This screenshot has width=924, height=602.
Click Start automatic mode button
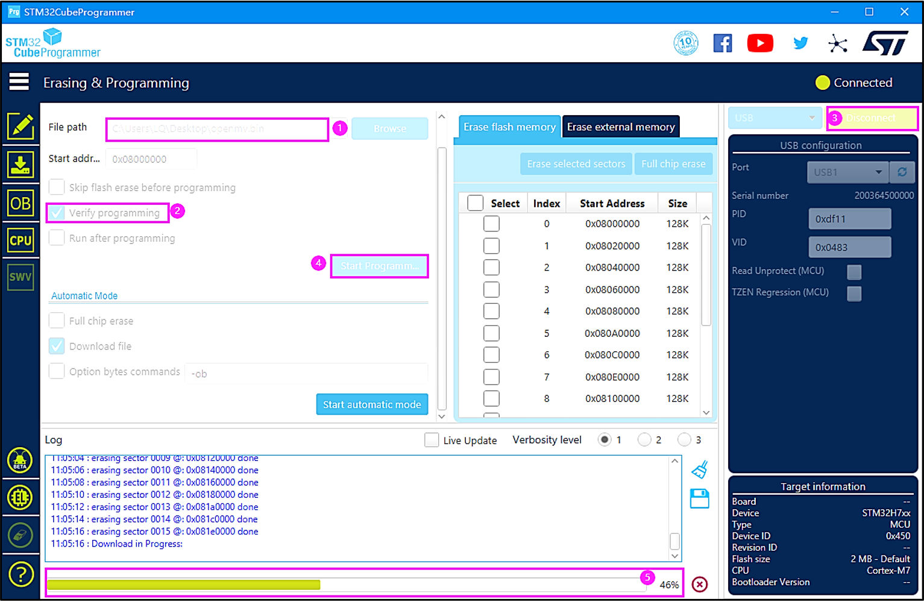[x=372, y=404]
